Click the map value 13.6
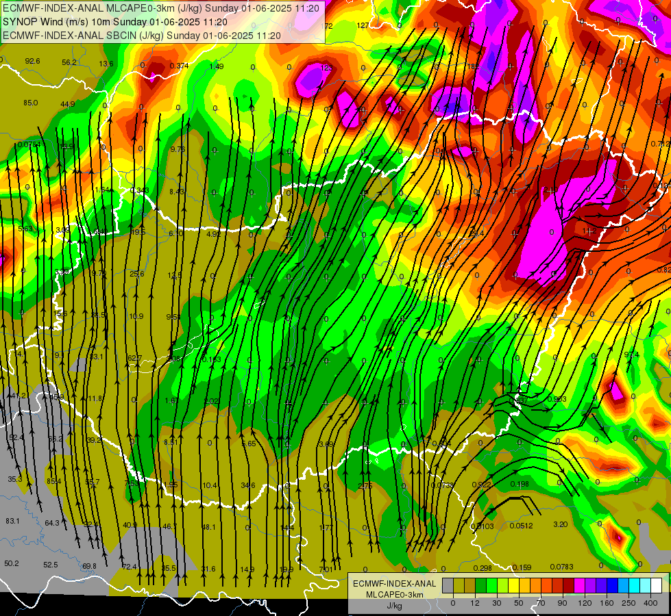671x616 pixels. tap(106, 64)
